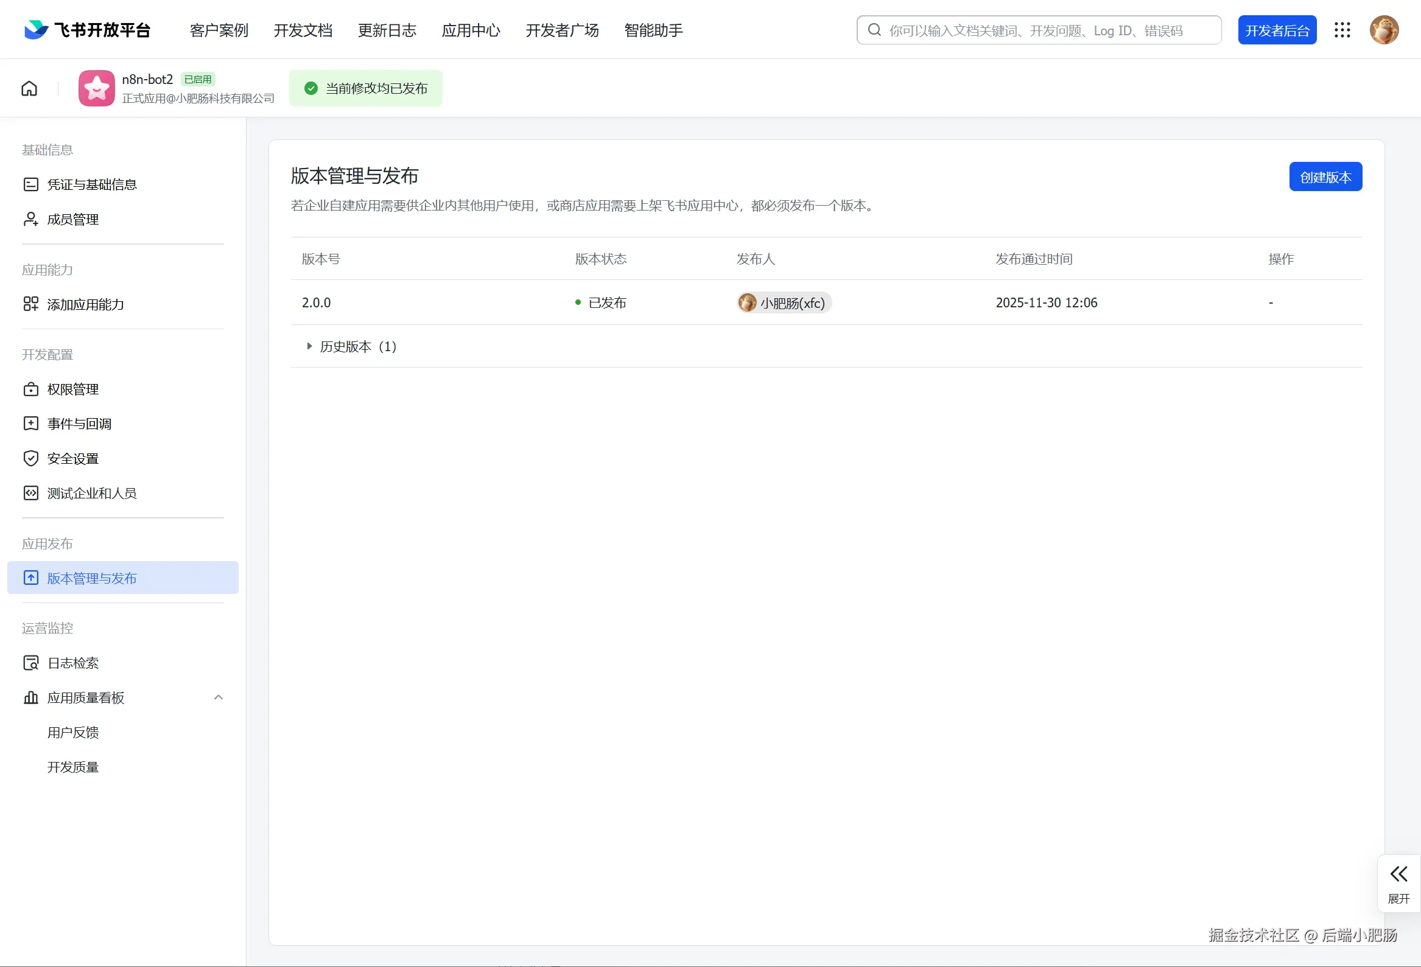Open 事件与回调 configuration
Viewport: 1421px width, 967px height.
[x=79, y=424]
